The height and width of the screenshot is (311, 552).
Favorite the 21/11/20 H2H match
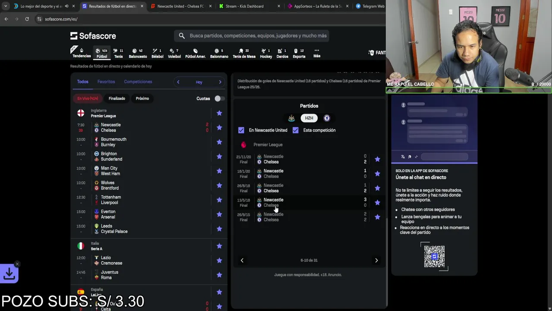coord(377,159)
